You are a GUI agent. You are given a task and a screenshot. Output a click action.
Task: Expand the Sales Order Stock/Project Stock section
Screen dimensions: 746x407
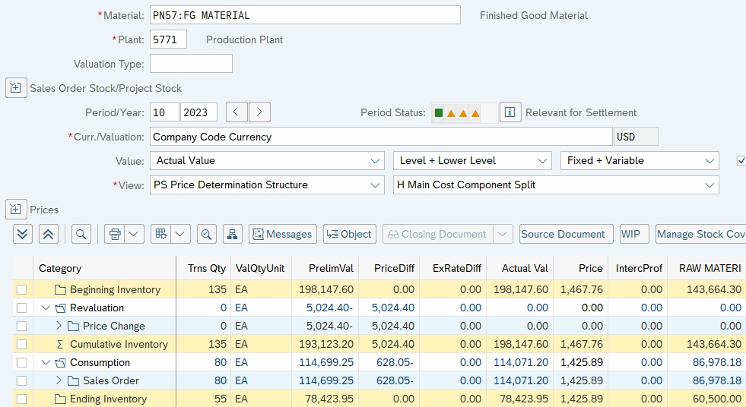click(x=17, y=88)
